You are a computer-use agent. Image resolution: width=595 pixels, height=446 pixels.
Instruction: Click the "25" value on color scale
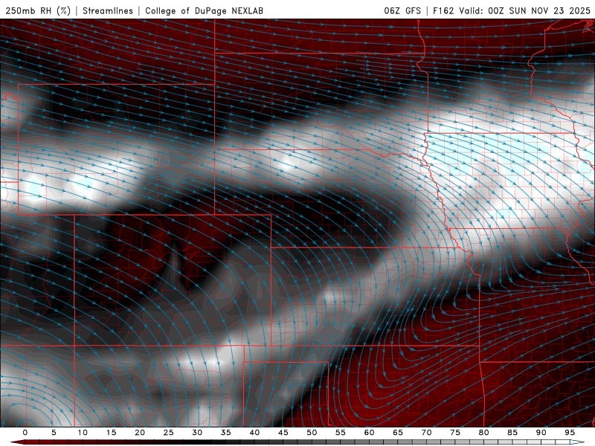[169, 433]
